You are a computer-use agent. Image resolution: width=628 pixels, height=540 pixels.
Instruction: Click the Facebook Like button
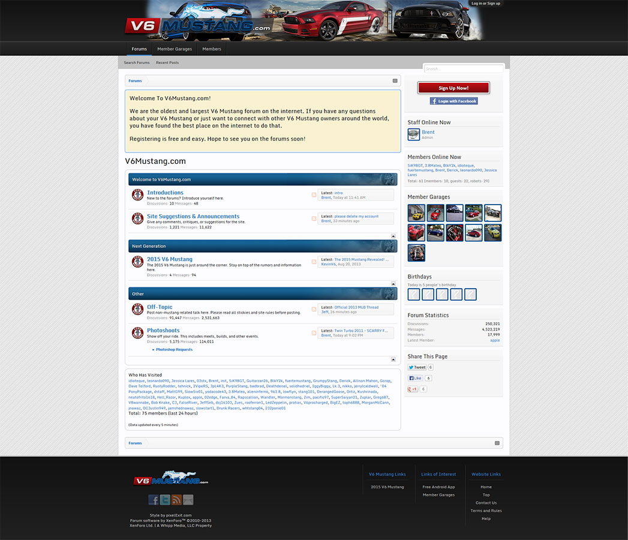[x=415, y=378]
